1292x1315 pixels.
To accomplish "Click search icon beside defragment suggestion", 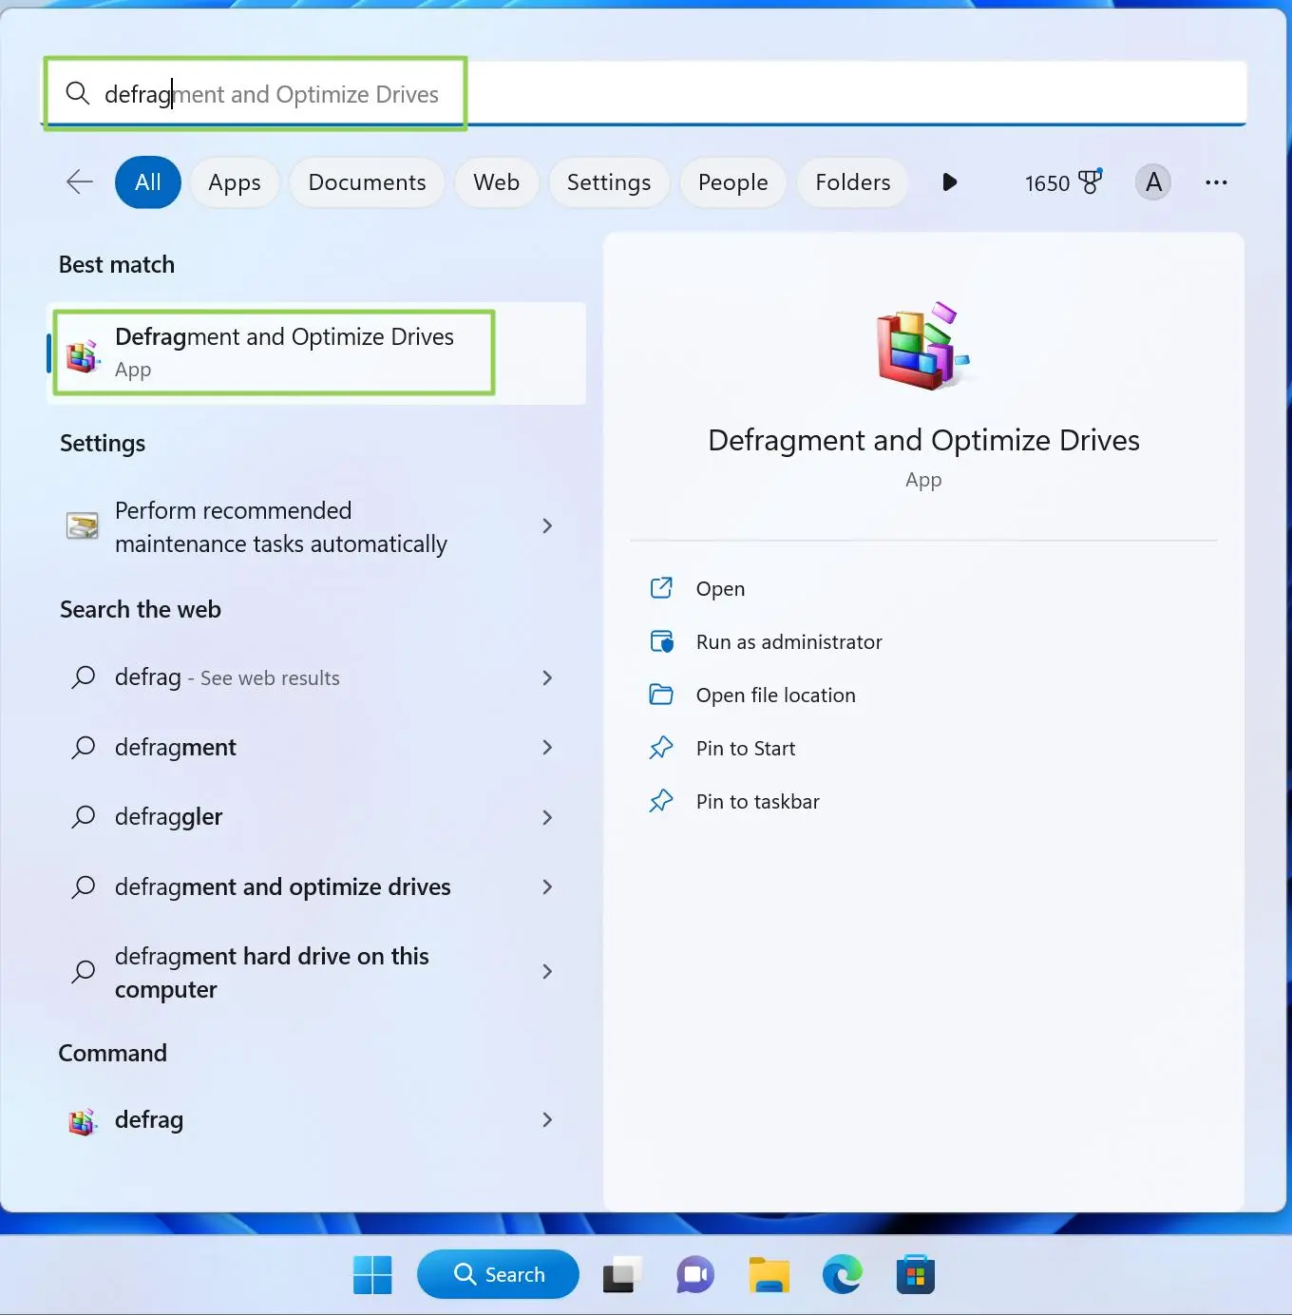I will (84, 748).
